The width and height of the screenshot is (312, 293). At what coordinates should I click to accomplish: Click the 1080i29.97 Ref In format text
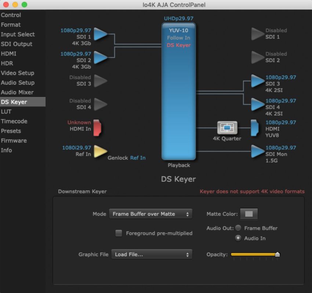click(76, 148)
